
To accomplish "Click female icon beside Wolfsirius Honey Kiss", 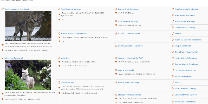I will (x=173, y=76).
